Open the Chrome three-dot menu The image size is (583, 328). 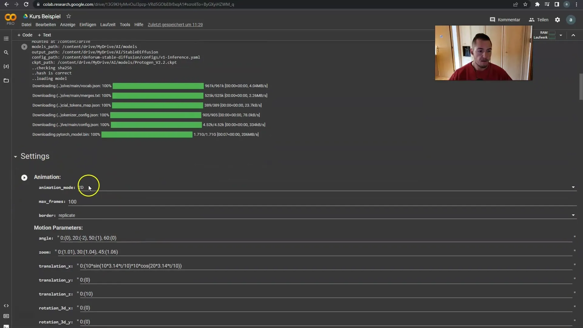click(576, 4)
